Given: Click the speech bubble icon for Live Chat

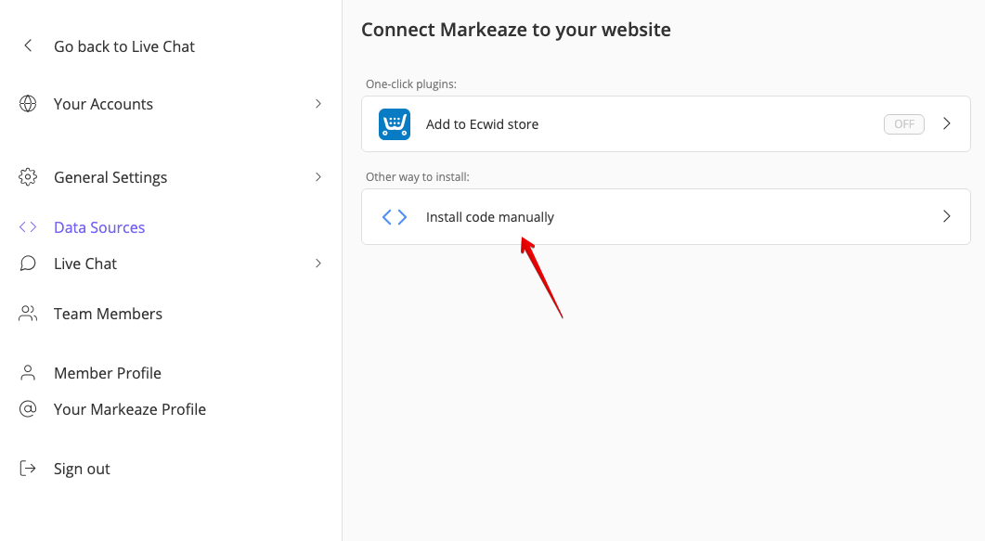Looking at the screenshot, I should 28,263.
